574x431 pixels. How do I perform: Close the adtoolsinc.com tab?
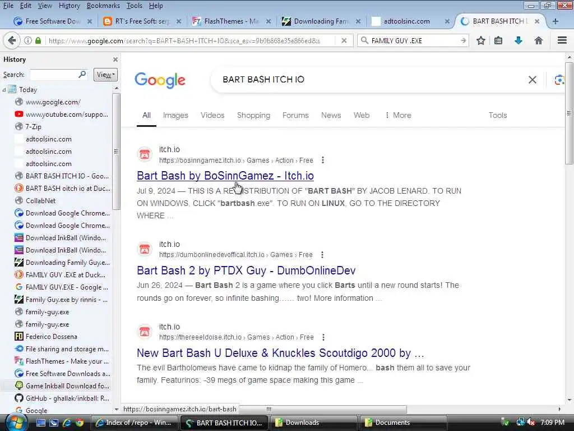447,21
